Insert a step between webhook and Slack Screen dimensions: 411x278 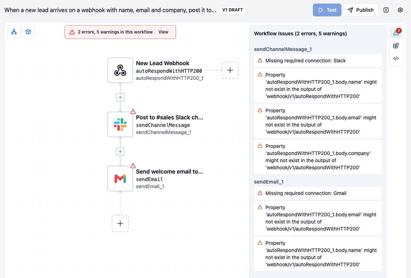click(x=120, y=97)
